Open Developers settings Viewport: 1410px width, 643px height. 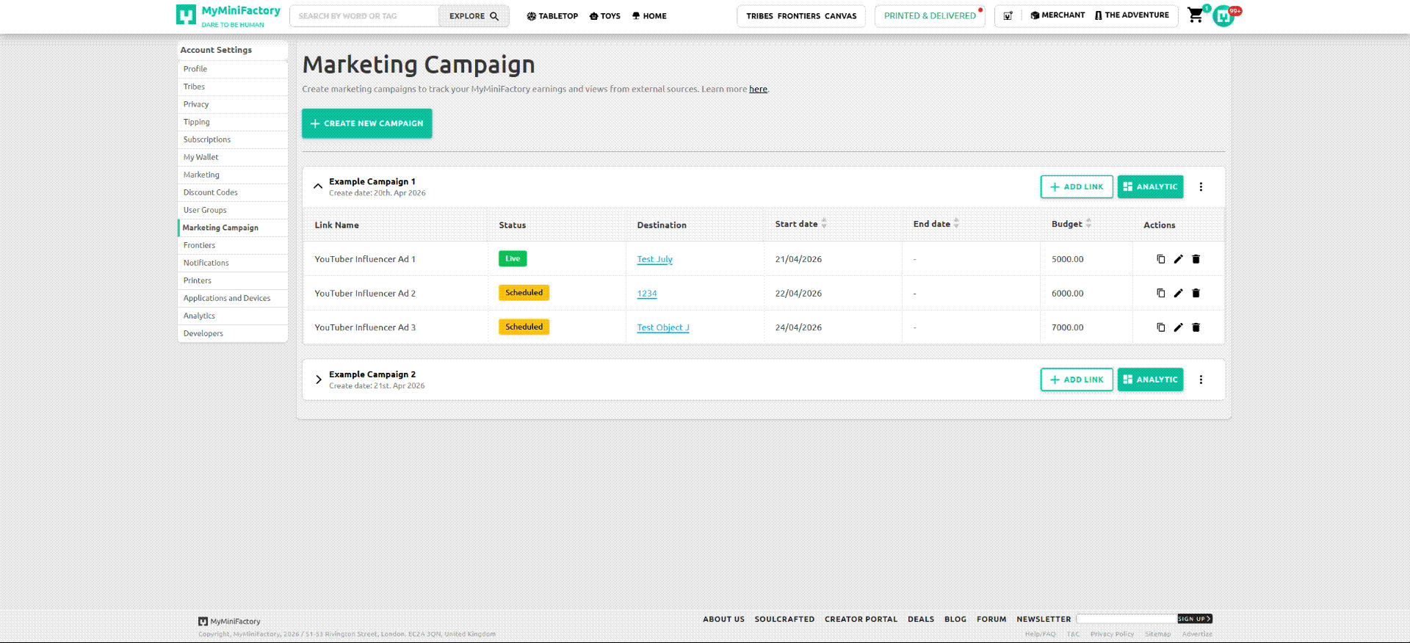233,333
